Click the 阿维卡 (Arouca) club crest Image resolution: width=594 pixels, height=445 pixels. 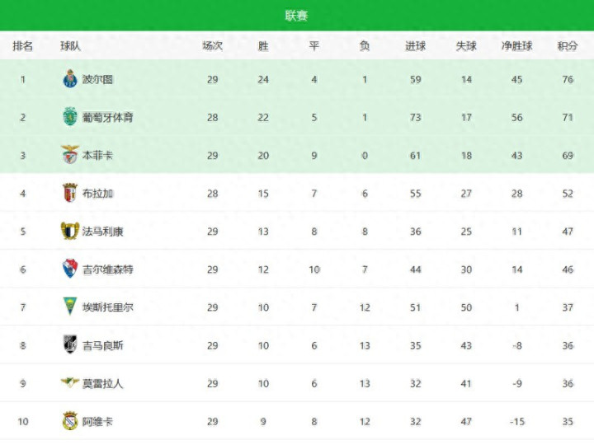[69, 421]
